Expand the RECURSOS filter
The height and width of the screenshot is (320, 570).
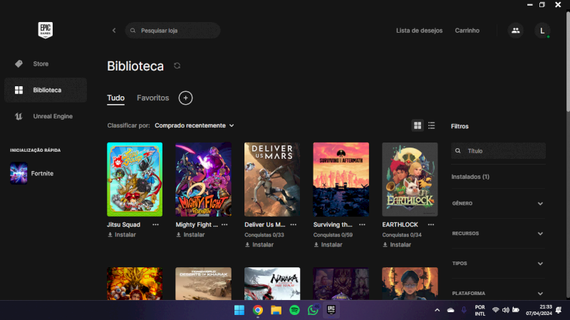[498, 234]
